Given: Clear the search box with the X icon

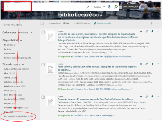Looking at the screenshot, I should click(88, 7).
